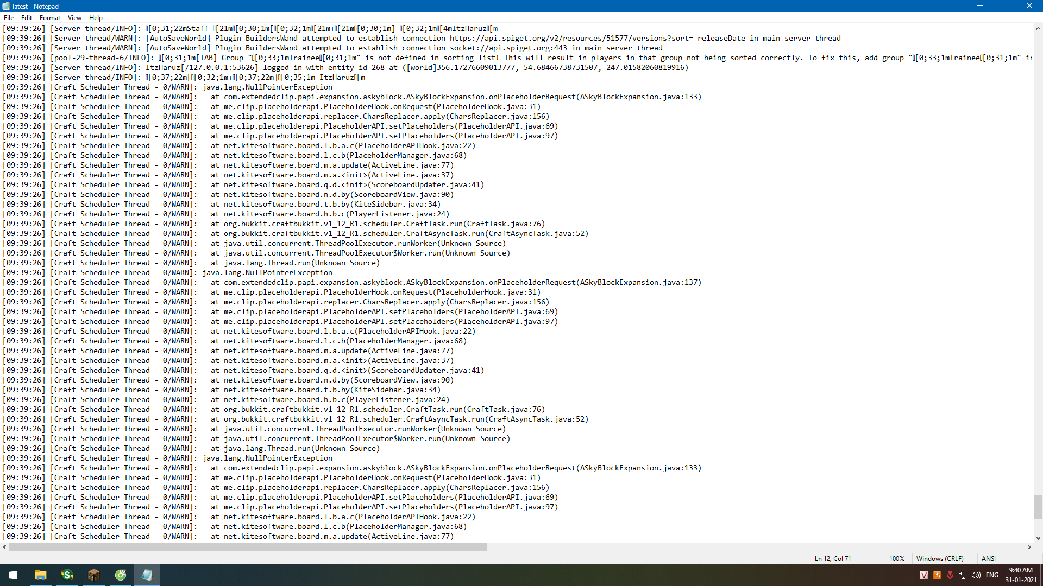
Task: Click the Notepad taskbar icon
Action: pyautogui.click(x=147, y=575)
